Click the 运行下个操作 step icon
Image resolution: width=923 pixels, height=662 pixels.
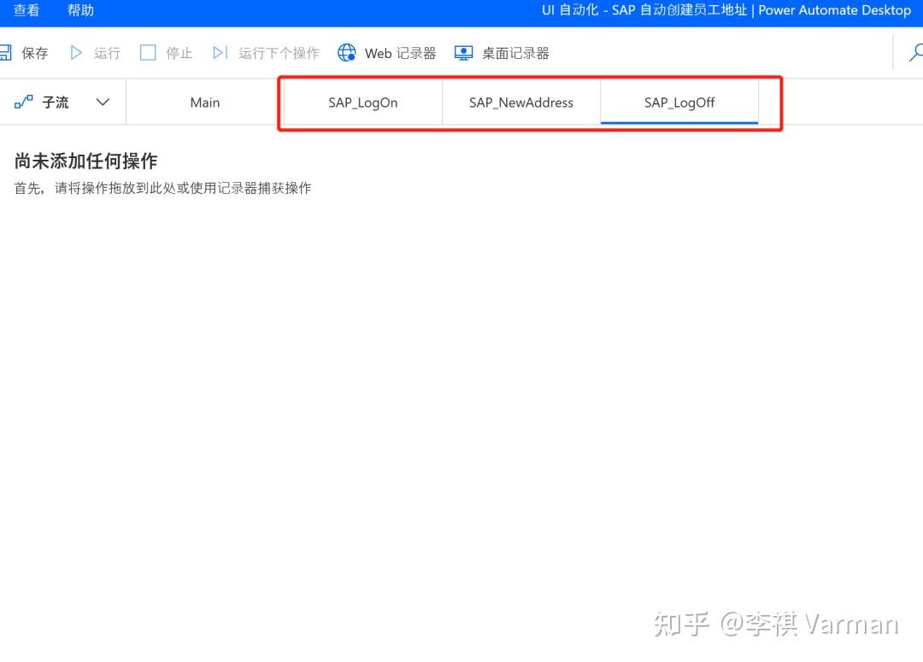point(220,52)
